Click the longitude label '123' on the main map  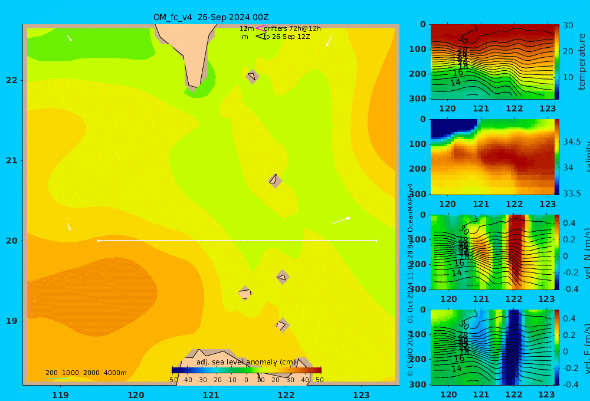(361, 395)
